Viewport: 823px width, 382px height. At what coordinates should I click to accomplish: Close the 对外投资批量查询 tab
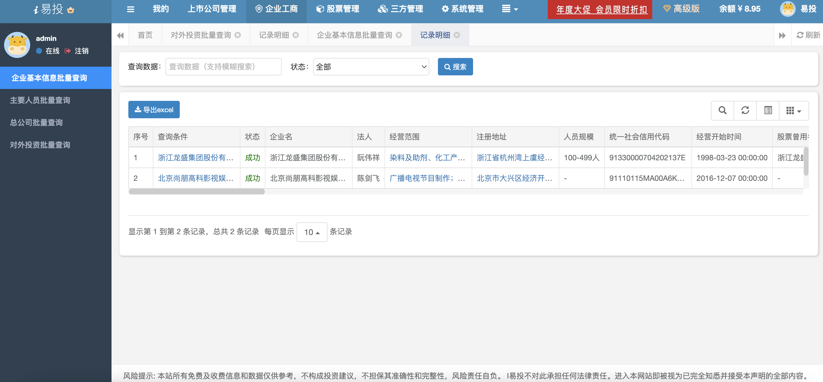(x=238, y=35)
